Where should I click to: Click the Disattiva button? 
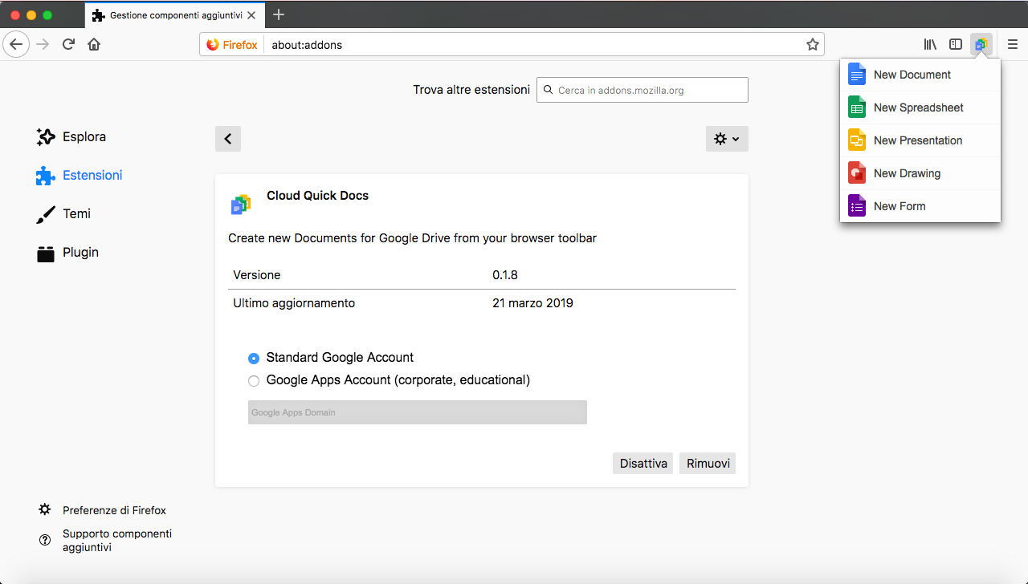[643, 464]
